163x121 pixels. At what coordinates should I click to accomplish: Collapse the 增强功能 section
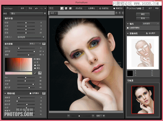(x=5, y=94)
